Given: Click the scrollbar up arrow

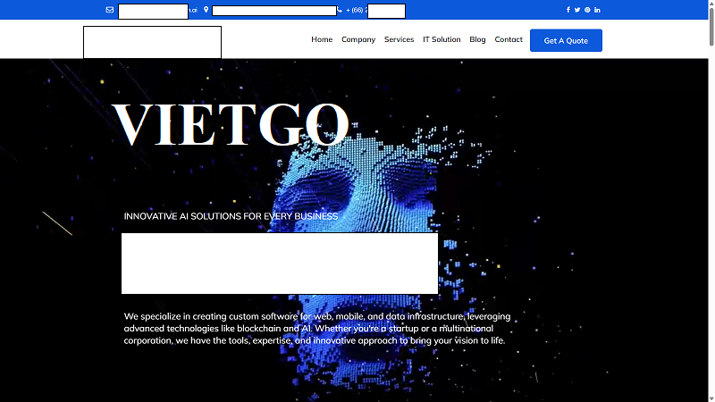Looking at the screenshot, I should [710, 4].
